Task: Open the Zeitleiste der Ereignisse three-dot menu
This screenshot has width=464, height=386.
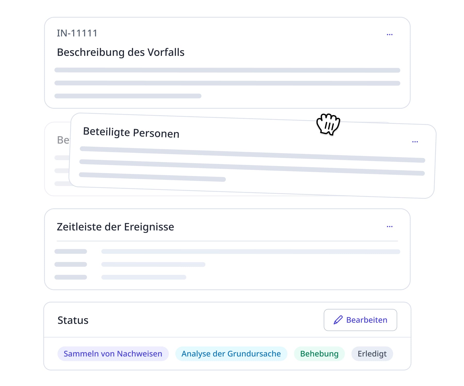Action: tap(390, 226)
